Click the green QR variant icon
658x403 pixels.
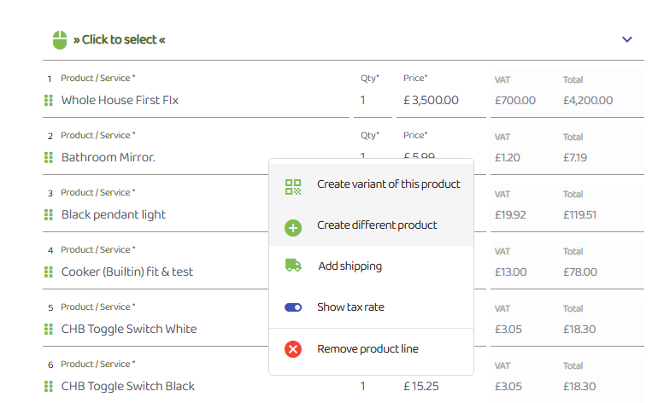point(293,187)
